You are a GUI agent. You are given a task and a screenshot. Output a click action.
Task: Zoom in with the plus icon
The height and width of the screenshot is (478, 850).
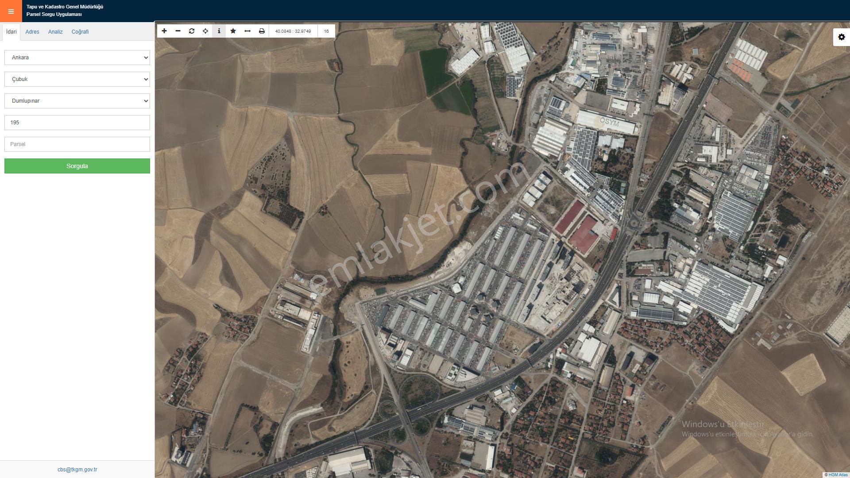(x=164, y=31)
